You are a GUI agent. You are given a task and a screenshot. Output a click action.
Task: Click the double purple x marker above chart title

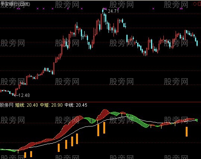coord(19,9)
